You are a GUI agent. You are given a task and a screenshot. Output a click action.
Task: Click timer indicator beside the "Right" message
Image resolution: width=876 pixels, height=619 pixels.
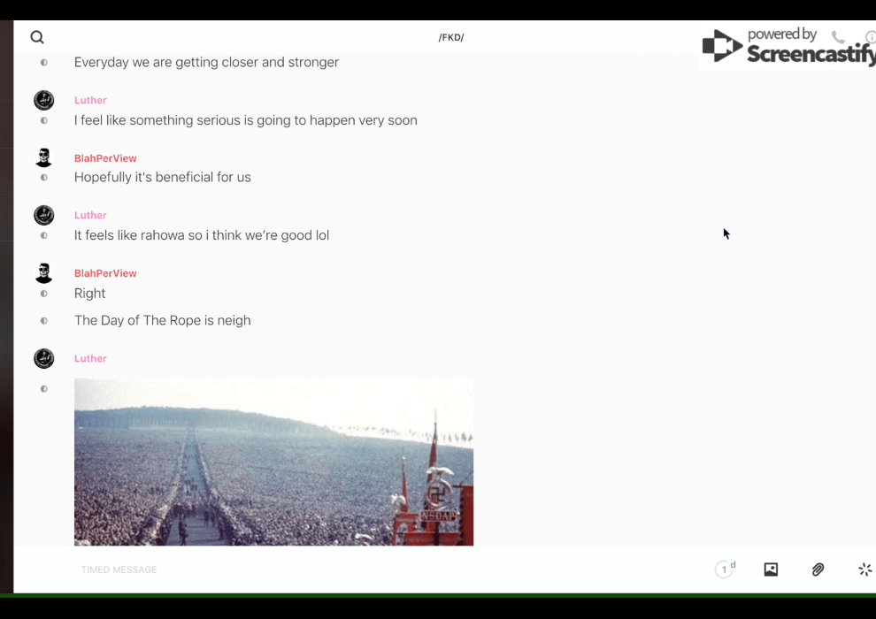[43, 294]
